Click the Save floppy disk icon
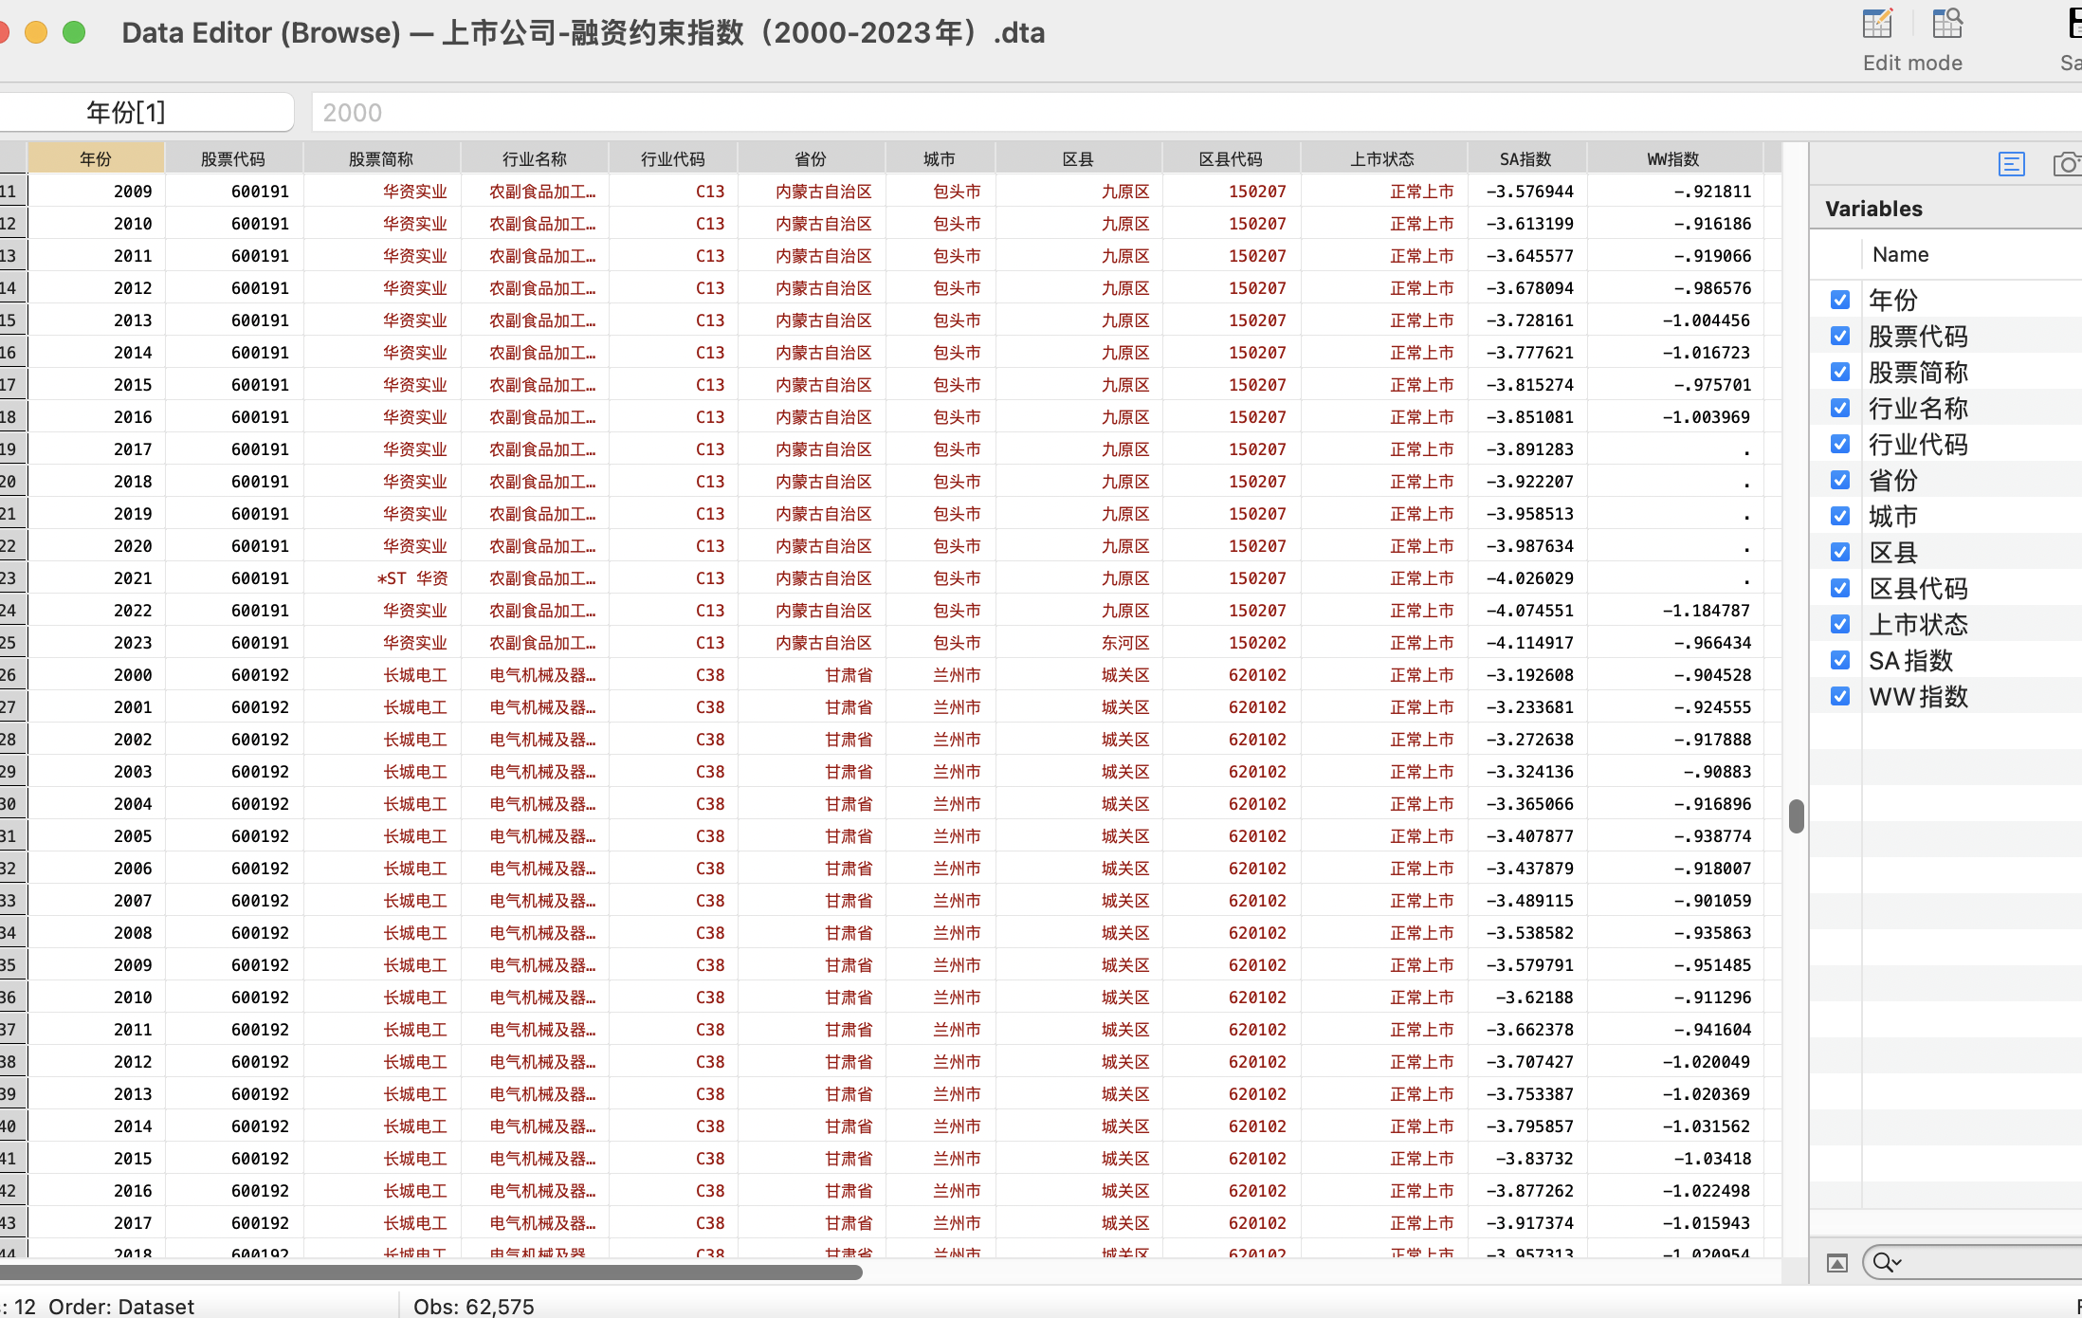The height and width of the screenshot is (1318, 2082). point(2073,25)
